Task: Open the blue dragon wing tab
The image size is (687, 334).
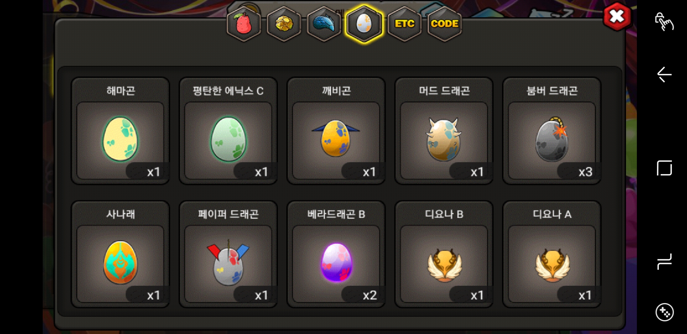Action: pos(324,24)
